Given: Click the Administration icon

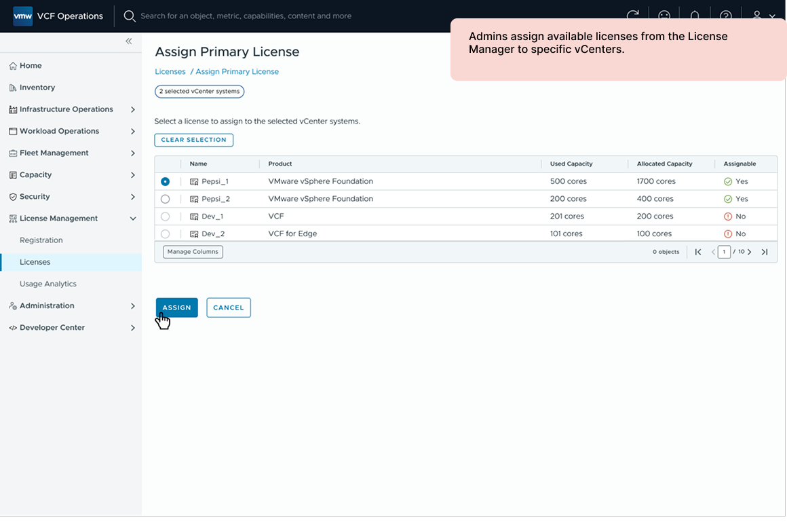Looking at the screenshot, I should (13, 306).
